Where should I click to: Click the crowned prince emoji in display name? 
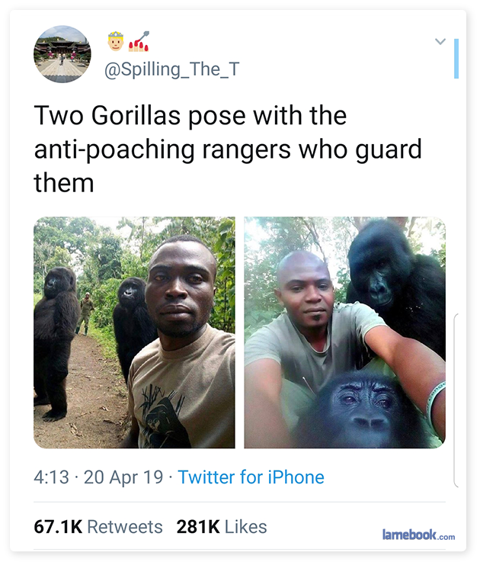(116, 40)
